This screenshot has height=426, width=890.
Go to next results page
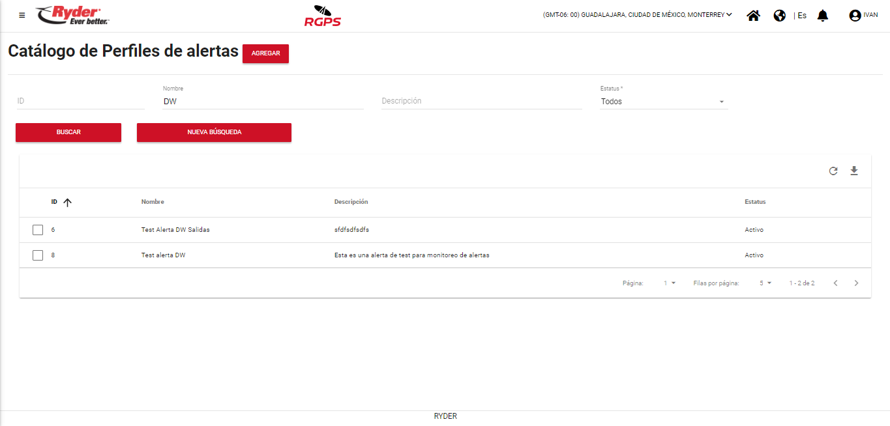[856, 283]
